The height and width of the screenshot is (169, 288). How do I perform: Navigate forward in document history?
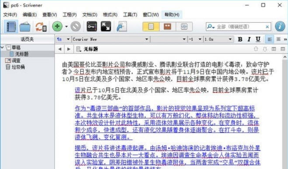click(x=69, y=49)
